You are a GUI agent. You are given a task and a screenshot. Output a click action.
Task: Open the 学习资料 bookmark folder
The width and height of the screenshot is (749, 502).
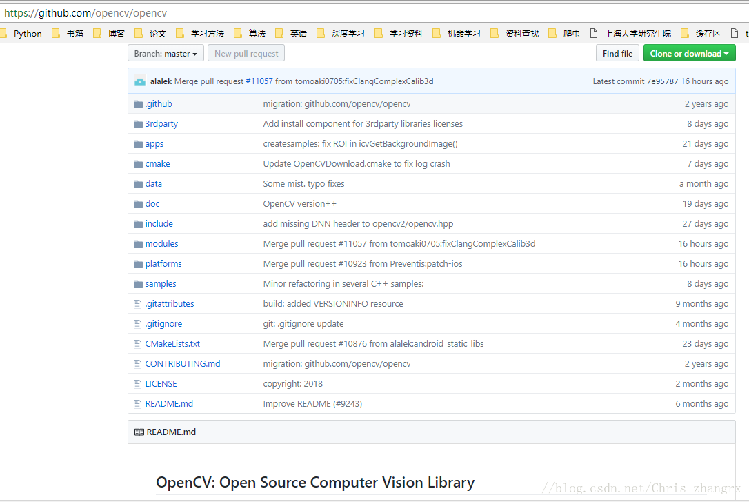399,33
